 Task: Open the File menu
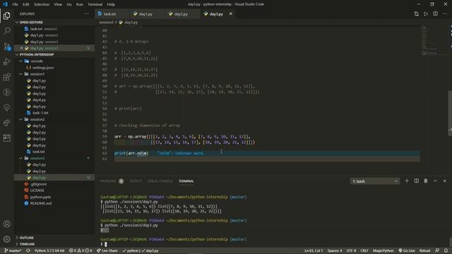16,4
